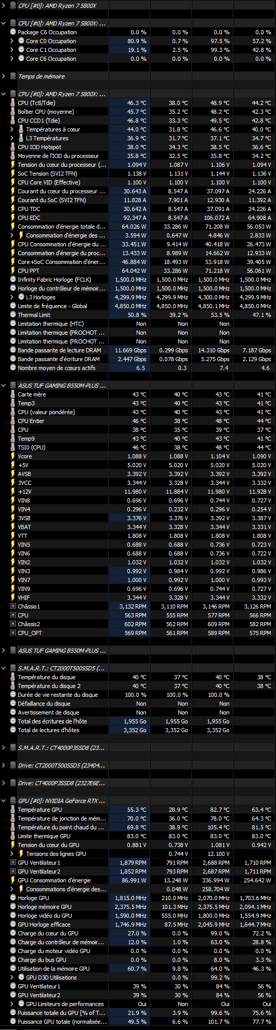Click the lightning icon next to Vcore
The image size is (276, 1030).
pyautogui.click(x=13, y=456)
